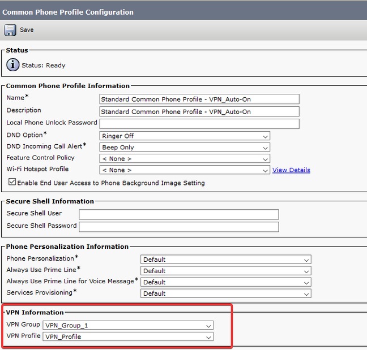The height and width of the screenshot is (350, 367).
Task: Click the Save button label
Action: coord(27,30)
